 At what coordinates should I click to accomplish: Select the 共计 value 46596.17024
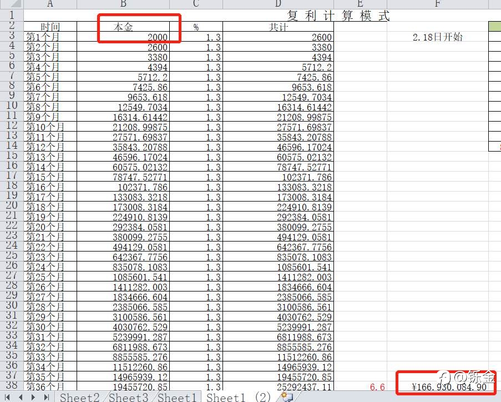278,147
